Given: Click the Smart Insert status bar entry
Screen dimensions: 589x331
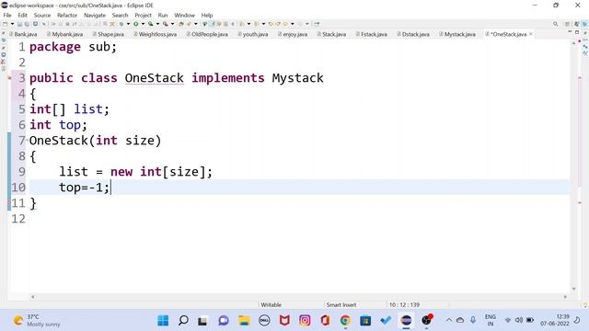Looking at the screenshot, I should (341, 304).
